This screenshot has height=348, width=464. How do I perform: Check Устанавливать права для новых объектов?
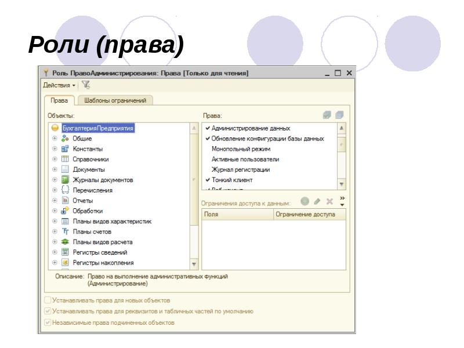48,300
